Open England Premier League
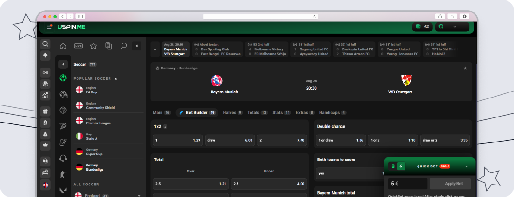Screen dimensions: 514x197 tap(109, 121)
